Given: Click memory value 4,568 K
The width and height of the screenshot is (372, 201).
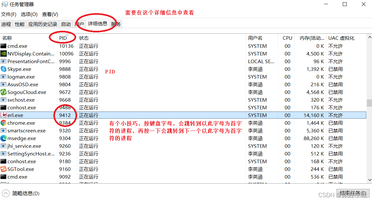Looking at the screenshot, I should (315, 92).
